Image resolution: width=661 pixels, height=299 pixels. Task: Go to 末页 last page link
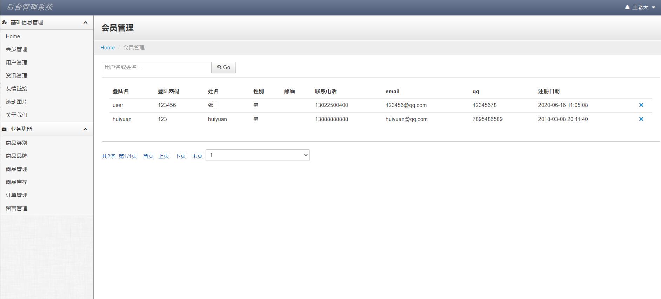coord(197,156)
